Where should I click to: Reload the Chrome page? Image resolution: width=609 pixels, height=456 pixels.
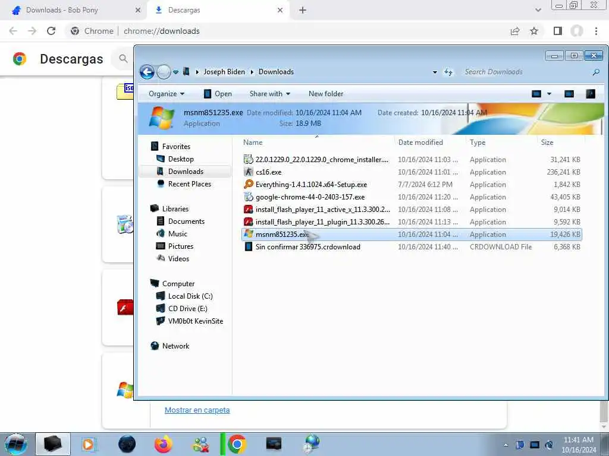51,31
